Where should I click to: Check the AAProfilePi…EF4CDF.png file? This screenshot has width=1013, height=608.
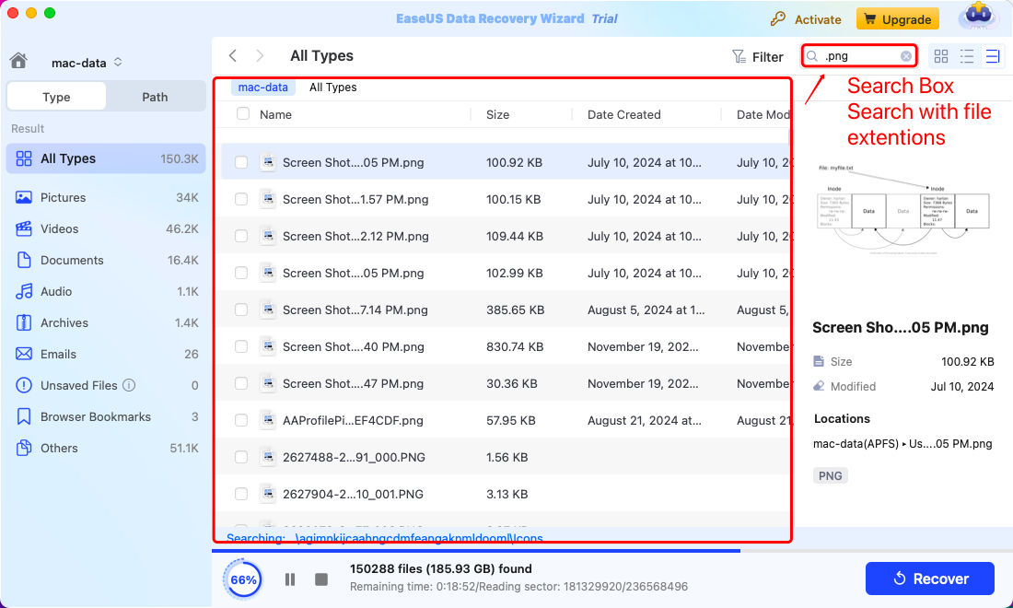click(x=241, y=420)
